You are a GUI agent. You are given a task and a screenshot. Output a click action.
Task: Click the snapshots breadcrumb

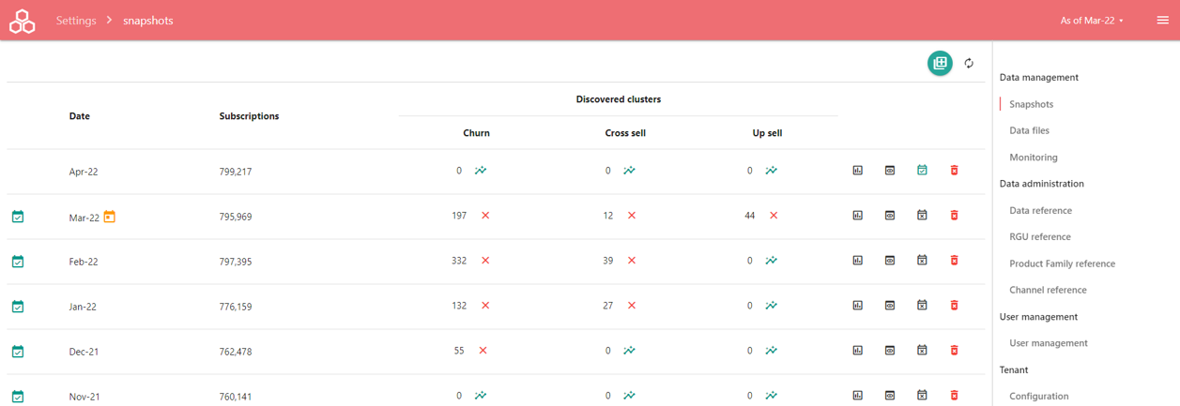[x=148, y=21]
